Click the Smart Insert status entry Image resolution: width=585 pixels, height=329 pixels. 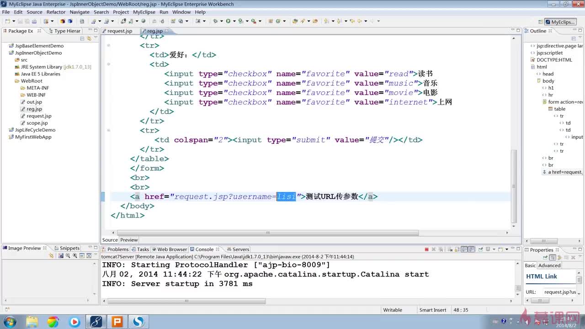[433, 310]
